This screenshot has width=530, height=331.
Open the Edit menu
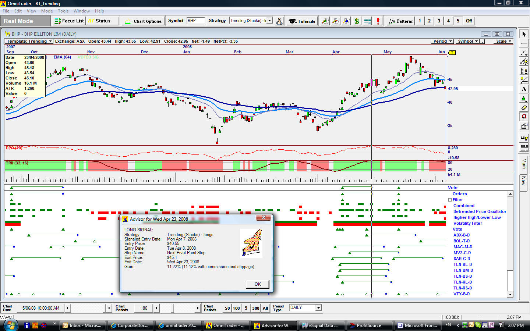click(x=18, y=11)
